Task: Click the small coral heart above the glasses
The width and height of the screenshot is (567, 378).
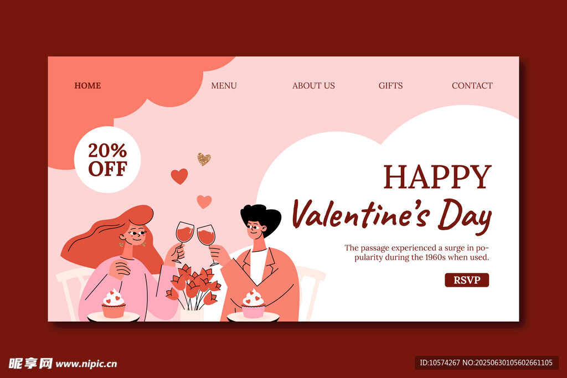Action: [204, 201]
